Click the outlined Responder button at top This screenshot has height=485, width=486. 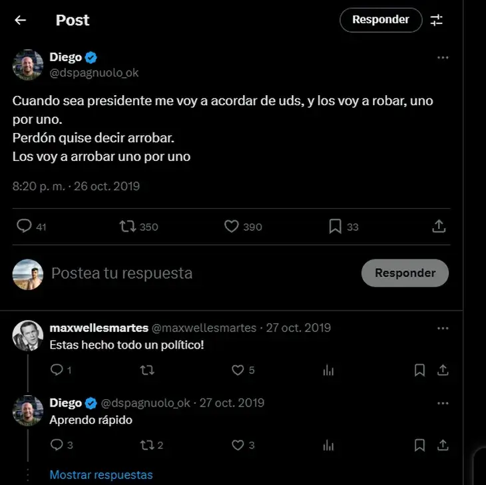coord(381,20)
